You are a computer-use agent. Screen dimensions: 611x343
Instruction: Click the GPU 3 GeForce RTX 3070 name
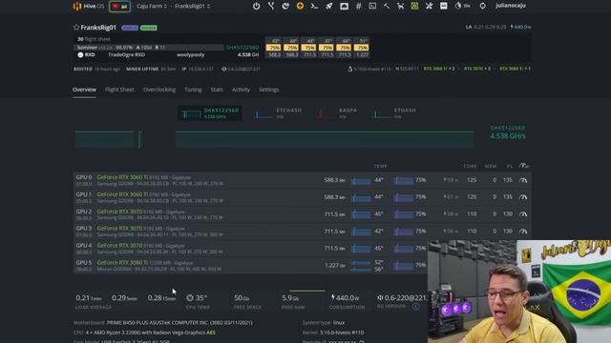click(119, 229)
